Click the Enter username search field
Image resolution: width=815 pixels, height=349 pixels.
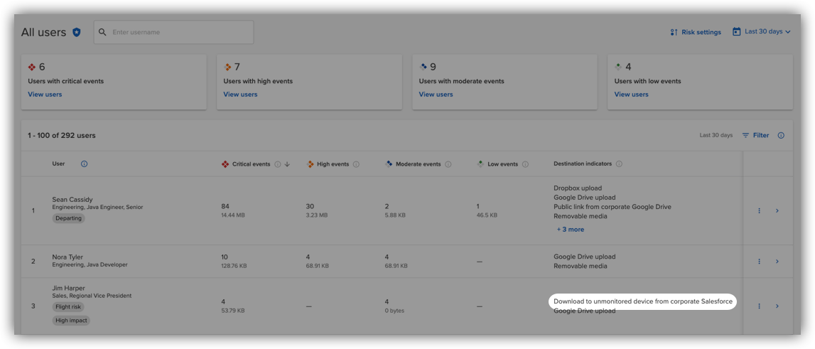tap(180, 32)
